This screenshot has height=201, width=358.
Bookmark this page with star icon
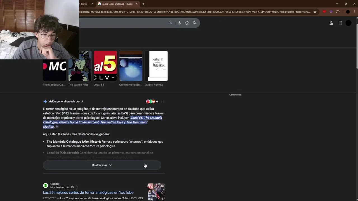pyautogui.click(x=315, y=12)
